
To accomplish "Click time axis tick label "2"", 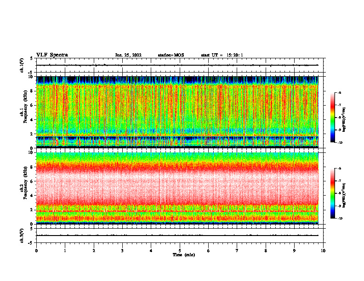I will click(94, 251).
